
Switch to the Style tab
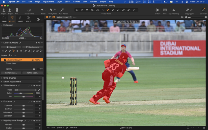(28, 19)
